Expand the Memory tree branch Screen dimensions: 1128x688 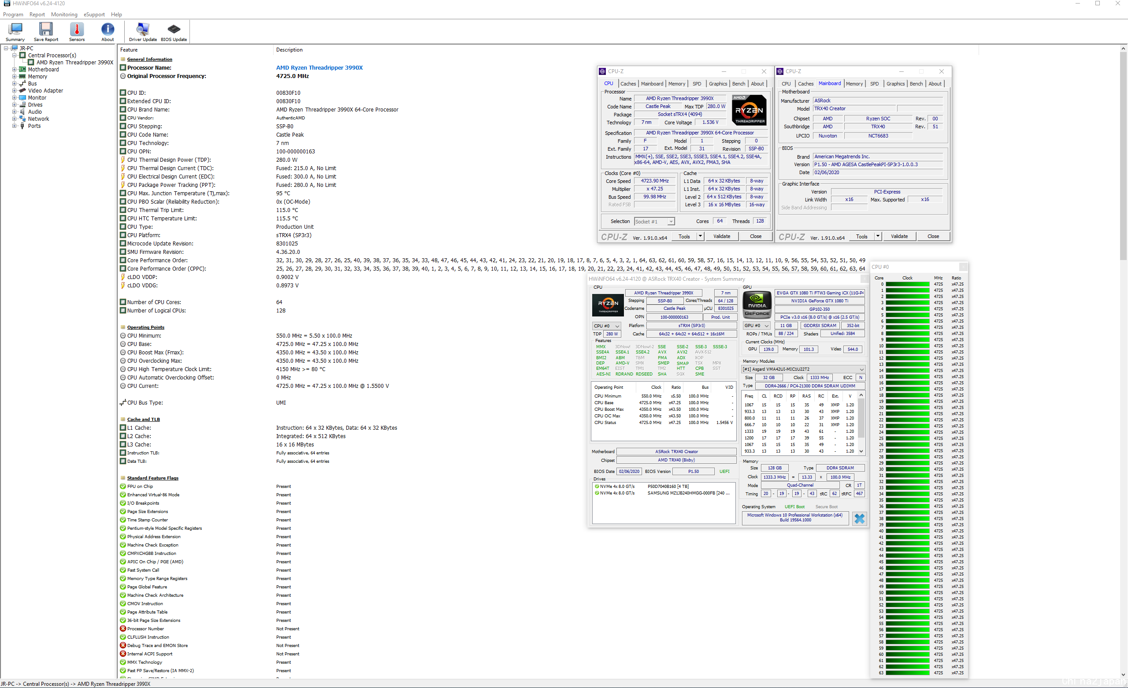click(14, 77)
